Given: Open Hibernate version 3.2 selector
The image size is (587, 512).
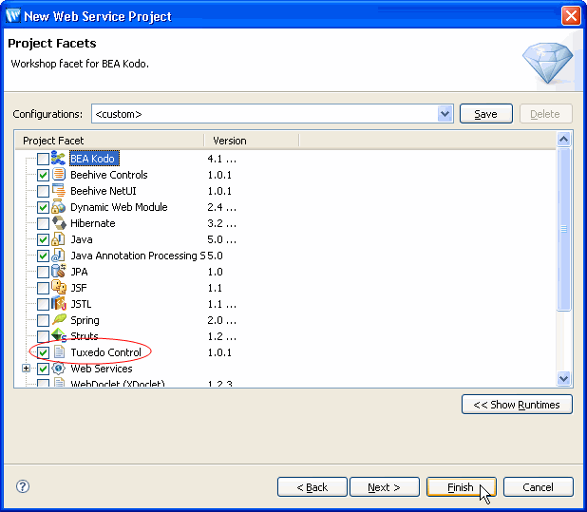Looking at the screenshot, I should point(222,223).
